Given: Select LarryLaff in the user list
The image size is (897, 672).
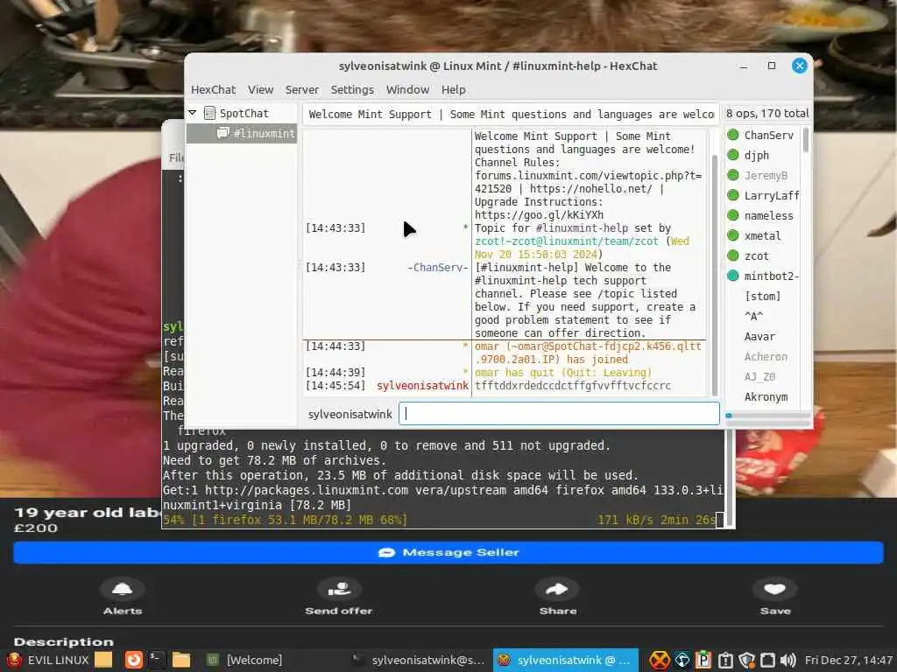Looking at the screenshot, I should [x=771, y=195].
